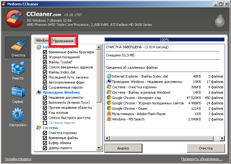
Task: Toggle Автозаполнение форм checkbox
Action: [45, 82]
